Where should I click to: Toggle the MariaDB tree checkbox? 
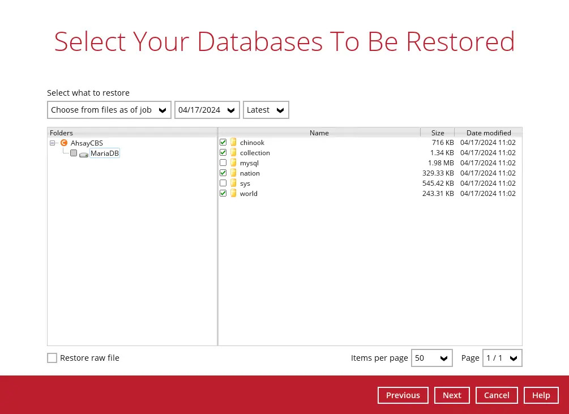click(74, 153)
